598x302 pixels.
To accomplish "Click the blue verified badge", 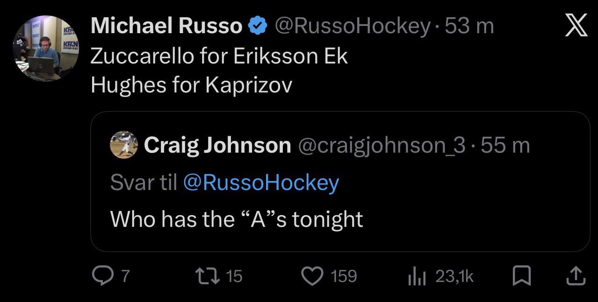I will click(x=257, y=26).
